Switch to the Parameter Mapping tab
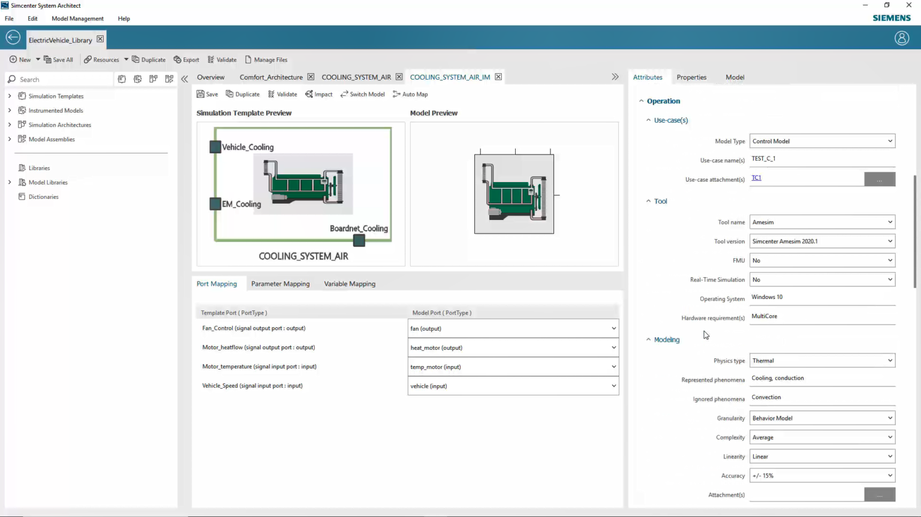Viewport: 921px width, 517px height. click(280, 283)
